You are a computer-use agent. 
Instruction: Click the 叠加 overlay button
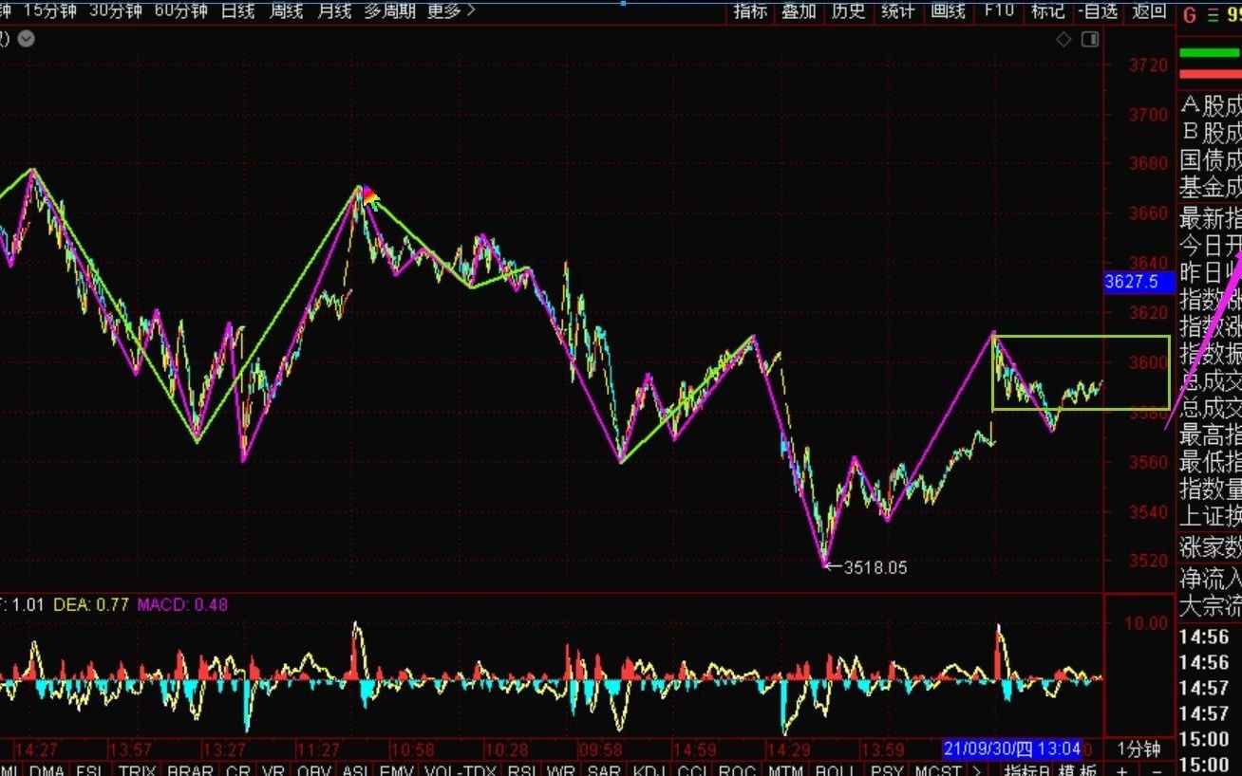[800, 10]
